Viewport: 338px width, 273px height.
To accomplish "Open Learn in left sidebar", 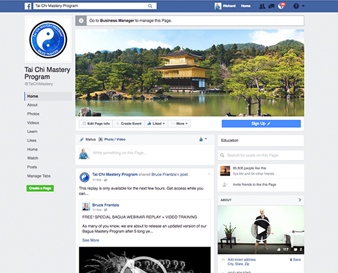I will 32,132.
